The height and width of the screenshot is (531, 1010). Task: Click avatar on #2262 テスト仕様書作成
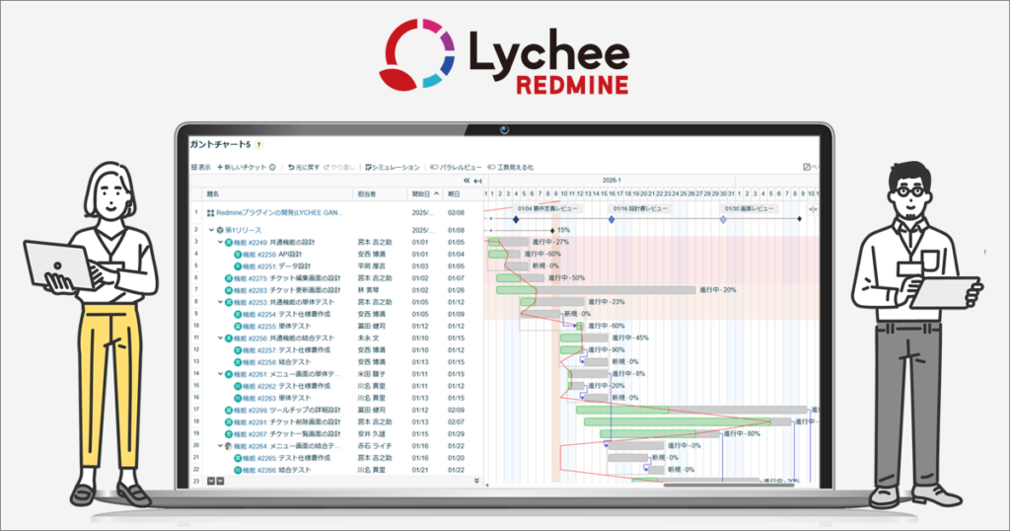(x=237, y=386)
